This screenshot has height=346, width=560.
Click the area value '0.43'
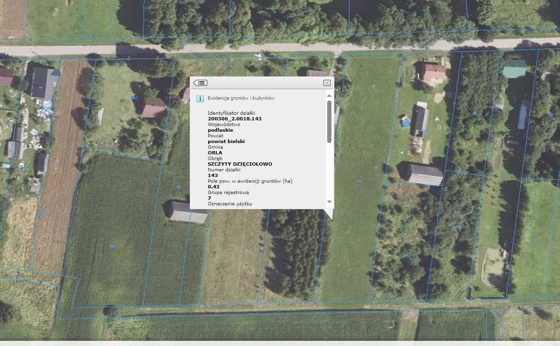[213, 187]
